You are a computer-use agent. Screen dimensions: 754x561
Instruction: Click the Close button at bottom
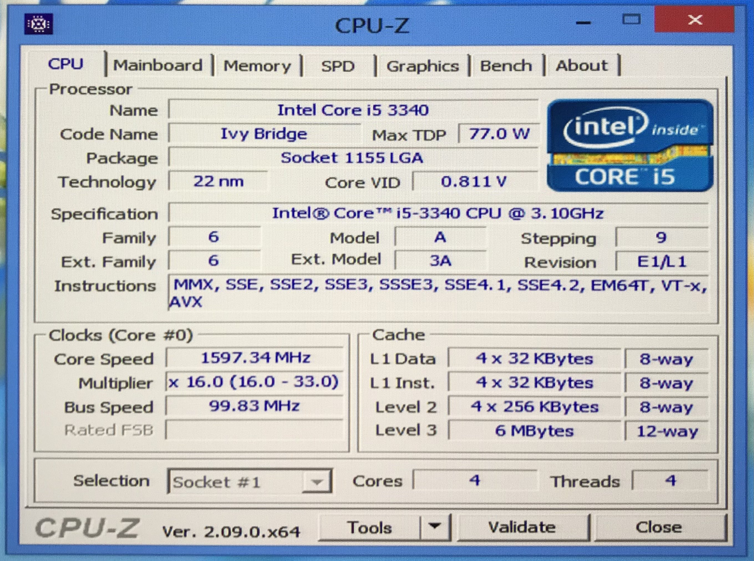pyautogui.click(x=658, y=527)
